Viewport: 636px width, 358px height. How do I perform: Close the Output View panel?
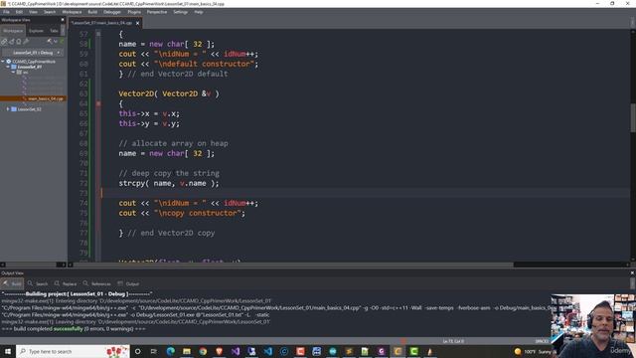coord(632,273)
